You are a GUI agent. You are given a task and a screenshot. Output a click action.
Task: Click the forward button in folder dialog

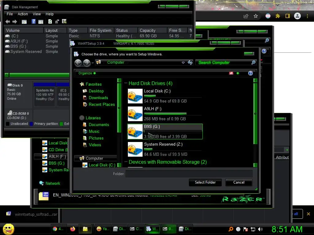(x=86, y=63)
